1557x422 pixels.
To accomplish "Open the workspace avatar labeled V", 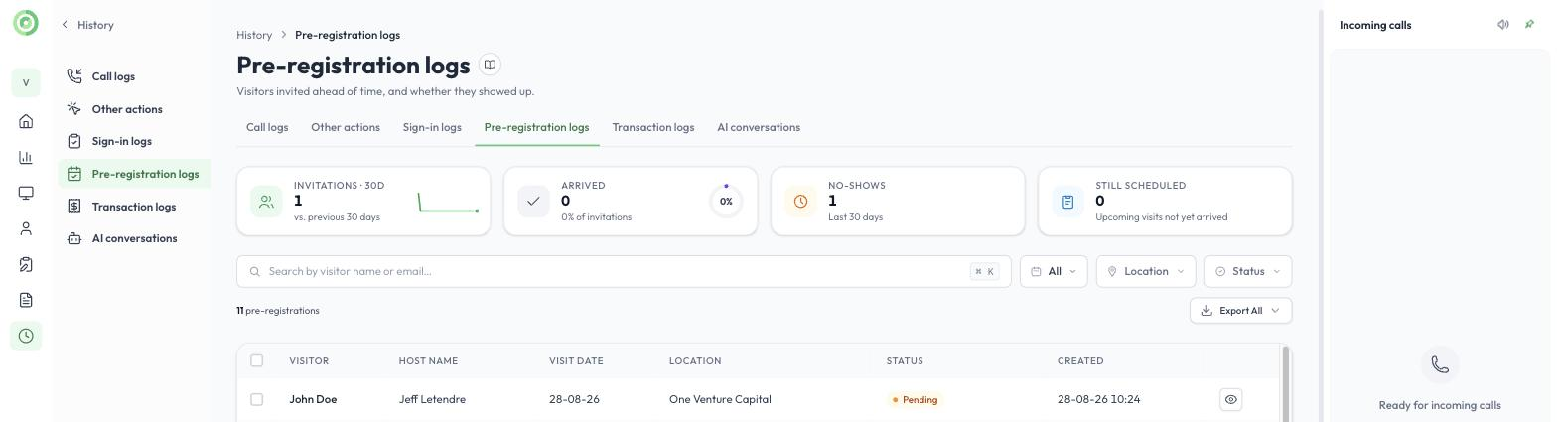I will [26, 82].
